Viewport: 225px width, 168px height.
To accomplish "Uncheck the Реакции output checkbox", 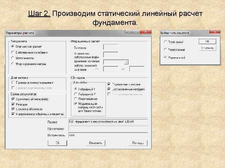I will (x=13, y=104).
